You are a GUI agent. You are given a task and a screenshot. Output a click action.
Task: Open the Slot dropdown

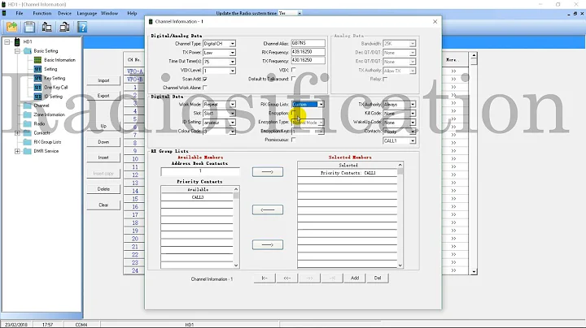pos(233,114)
